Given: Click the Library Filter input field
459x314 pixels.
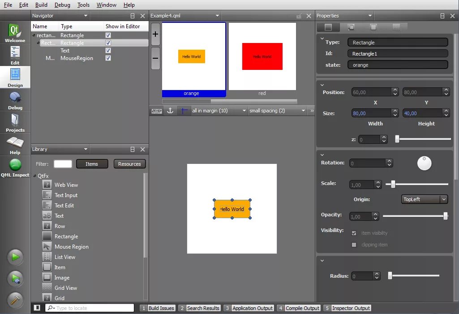Looking at the screenshot, I should click(63, 164).
